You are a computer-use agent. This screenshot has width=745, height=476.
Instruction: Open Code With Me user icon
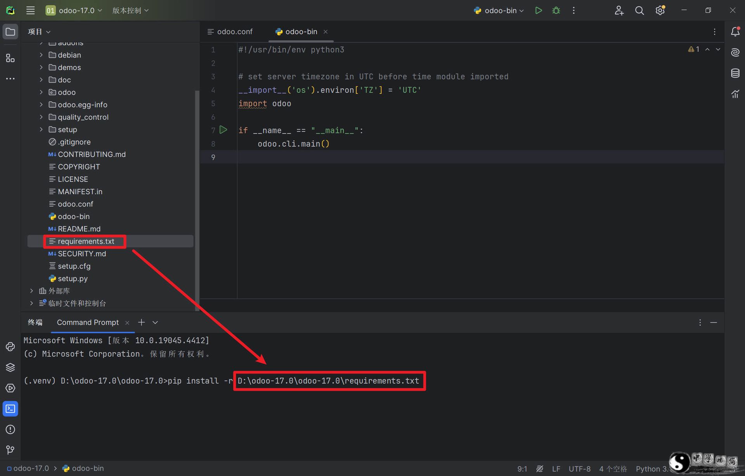[619, 10]
